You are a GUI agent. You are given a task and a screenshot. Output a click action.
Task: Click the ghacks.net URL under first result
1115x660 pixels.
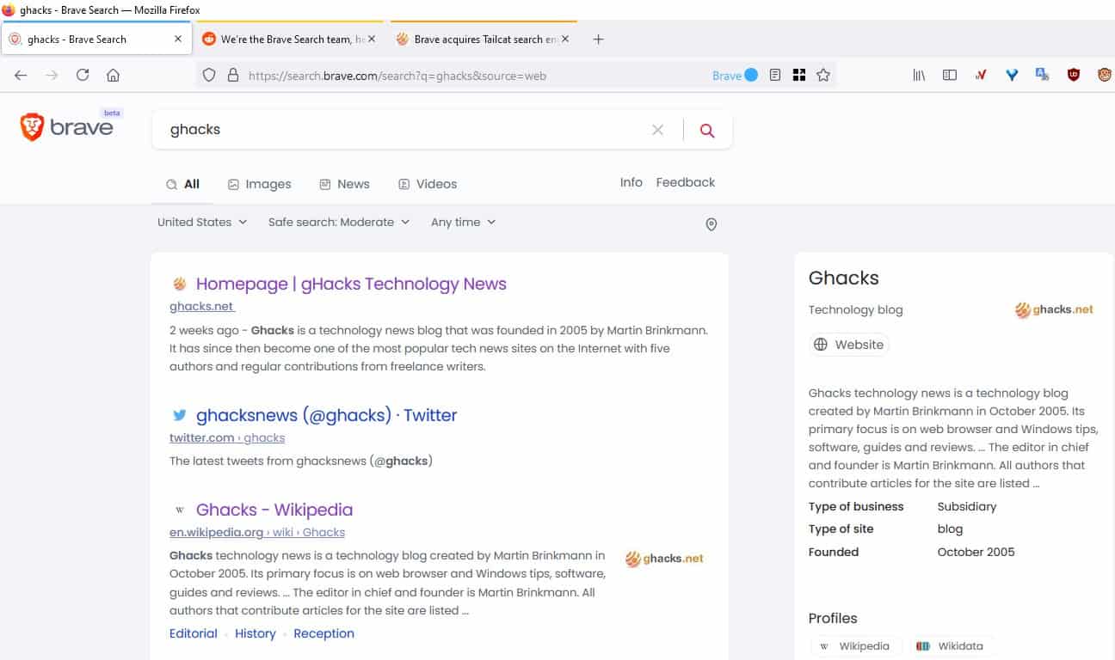[x=201, y=306]
